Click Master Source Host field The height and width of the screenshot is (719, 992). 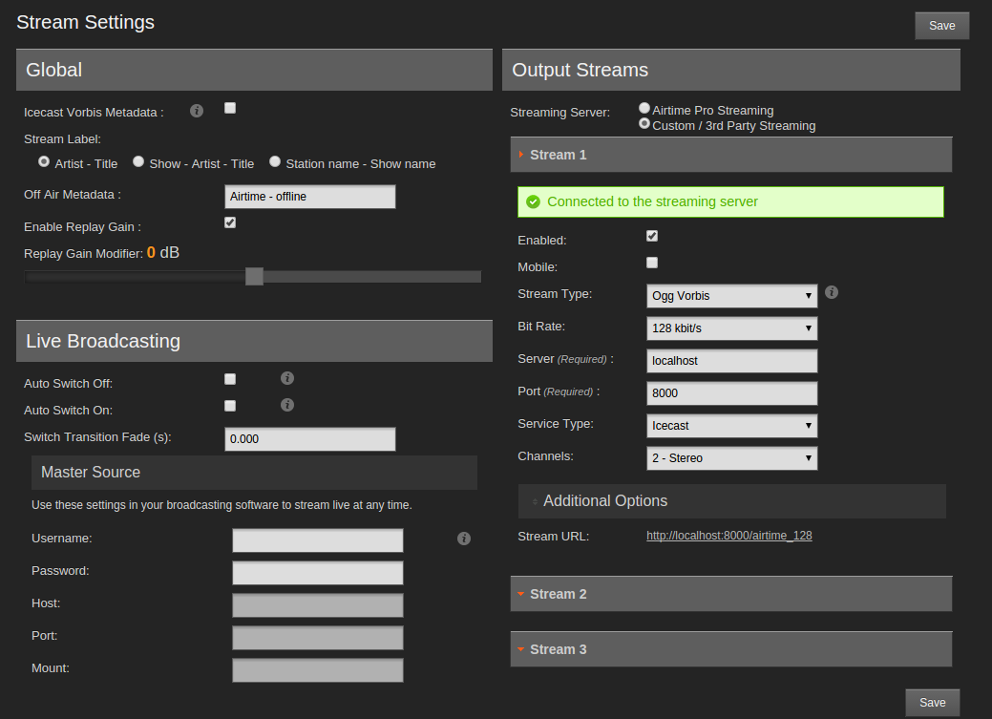point(318,605)
